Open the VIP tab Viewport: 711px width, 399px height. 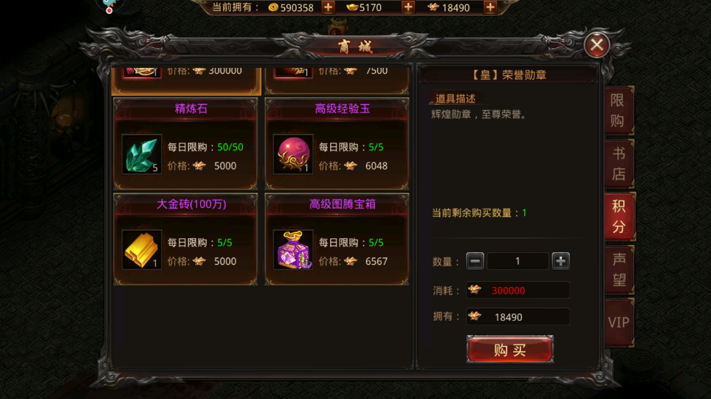(x=619, y=322)
